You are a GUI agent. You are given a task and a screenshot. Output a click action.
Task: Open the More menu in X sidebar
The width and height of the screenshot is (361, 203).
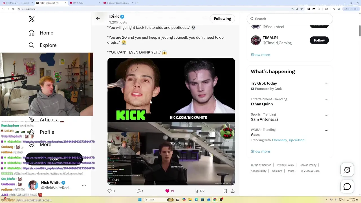(x=40, y=144)
